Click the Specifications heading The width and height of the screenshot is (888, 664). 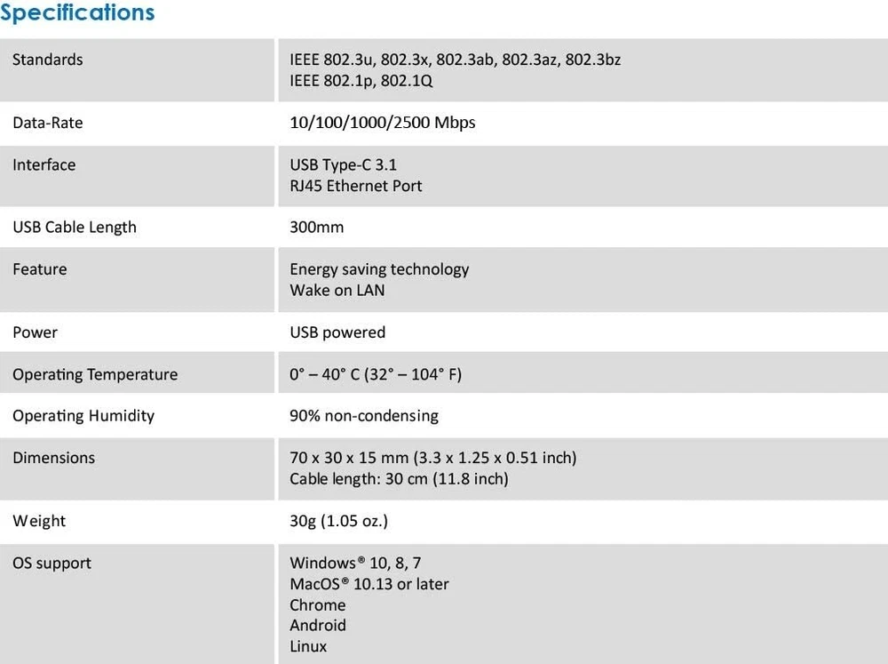tap(77, 12)
